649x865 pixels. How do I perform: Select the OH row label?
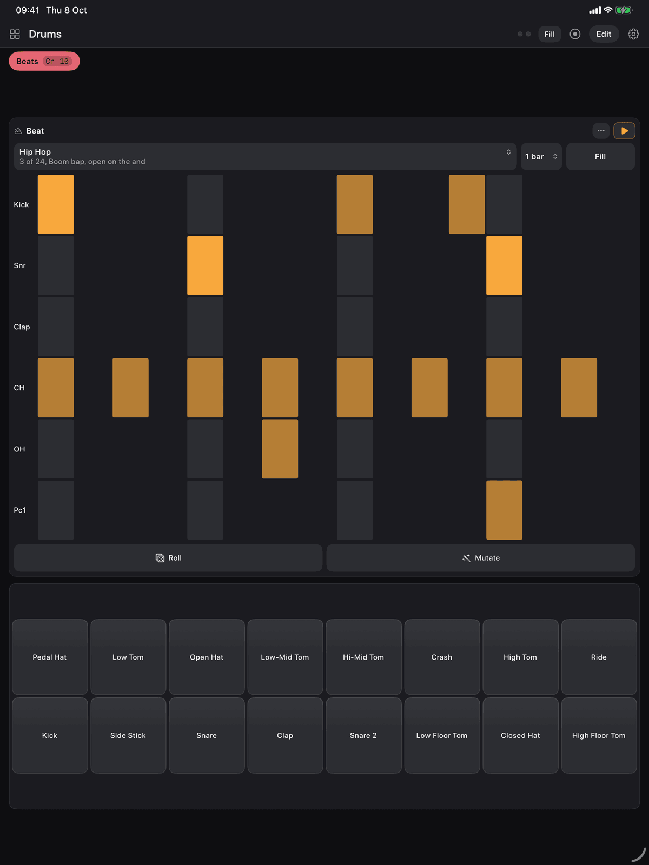[19, 449]
